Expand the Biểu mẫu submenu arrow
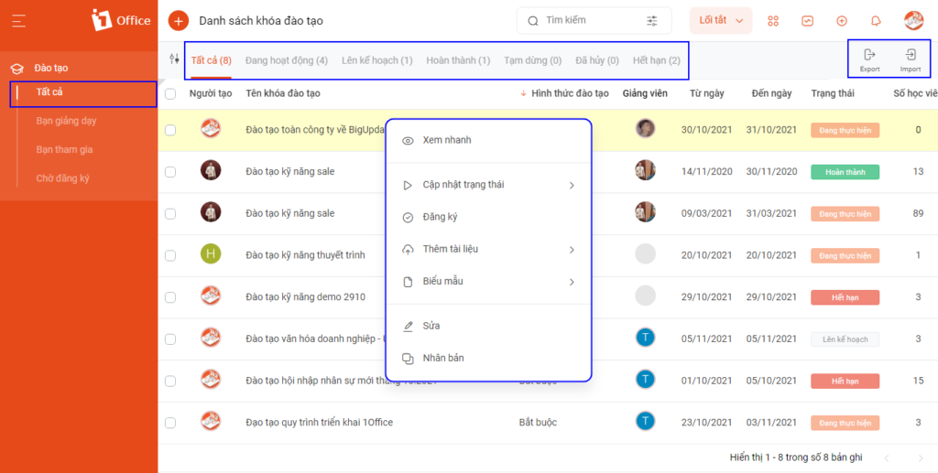Image resolution: width=938 pixels, height=473 pixels. click(x=572, y=282)
